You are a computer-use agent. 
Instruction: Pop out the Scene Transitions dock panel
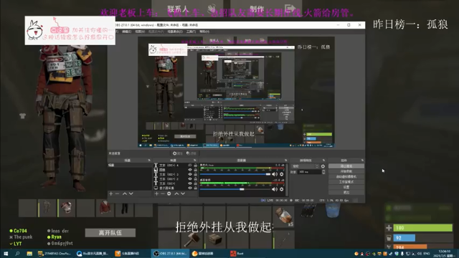coord(323,161)
